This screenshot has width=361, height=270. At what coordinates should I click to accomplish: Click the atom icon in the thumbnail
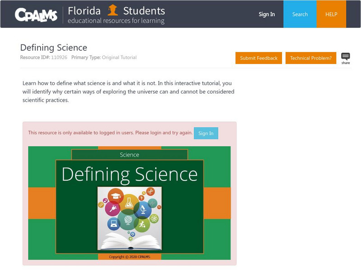pyautogui.click(x=153, y=218)
